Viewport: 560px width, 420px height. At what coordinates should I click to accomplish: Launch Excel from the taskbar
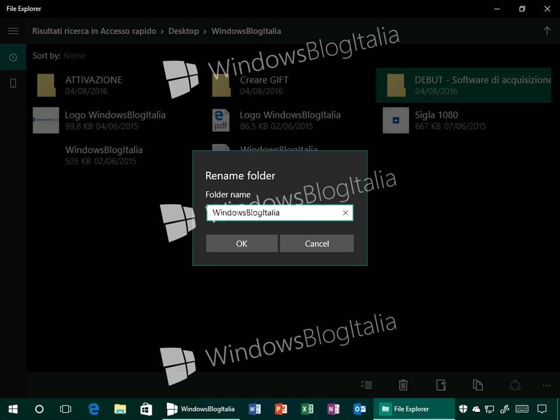(x=307, y=409)
